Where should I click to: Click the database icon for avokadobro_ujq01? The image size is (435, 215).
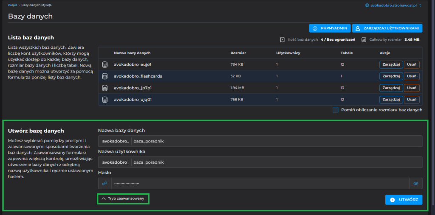(105, 100)
